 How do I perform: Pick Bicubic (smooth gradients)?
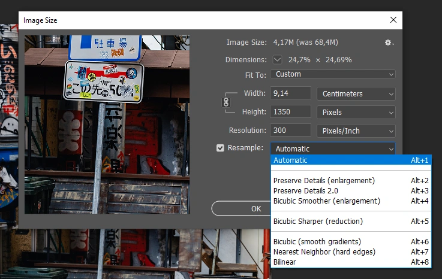tap(351, 241)
